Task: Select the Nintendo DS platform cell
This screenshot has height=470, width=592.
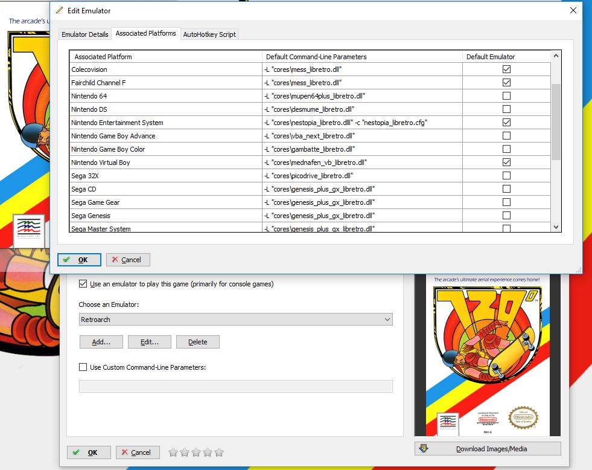Action: (x=166, y=109)
